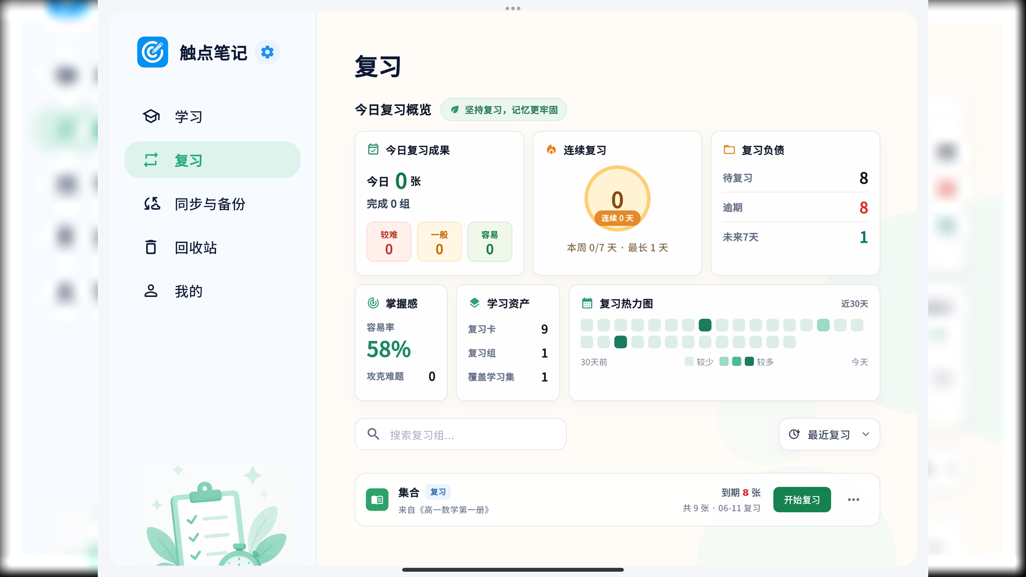Click the 本周 0/7 天 · 最长 1 天 text
The height and width of the screenshot is (577, 1026).
tap(617, 248)
